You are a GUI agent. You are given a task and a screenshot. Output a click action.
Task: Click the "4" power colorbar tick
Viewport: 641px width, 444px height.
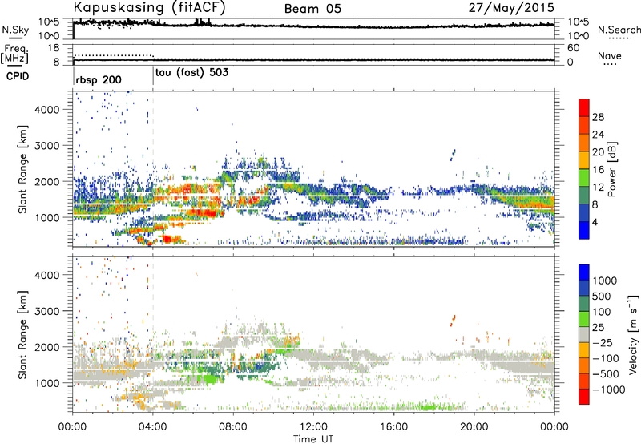[595, 222]
